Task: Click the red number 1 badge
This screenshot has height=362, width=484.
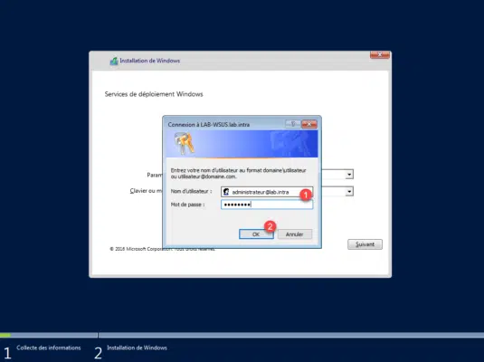Action: [306, 195]
